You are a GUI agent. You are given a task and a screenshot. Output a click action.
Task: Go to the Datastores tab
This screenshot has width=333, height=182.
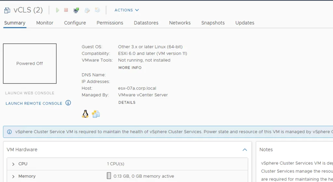[146, 23]
